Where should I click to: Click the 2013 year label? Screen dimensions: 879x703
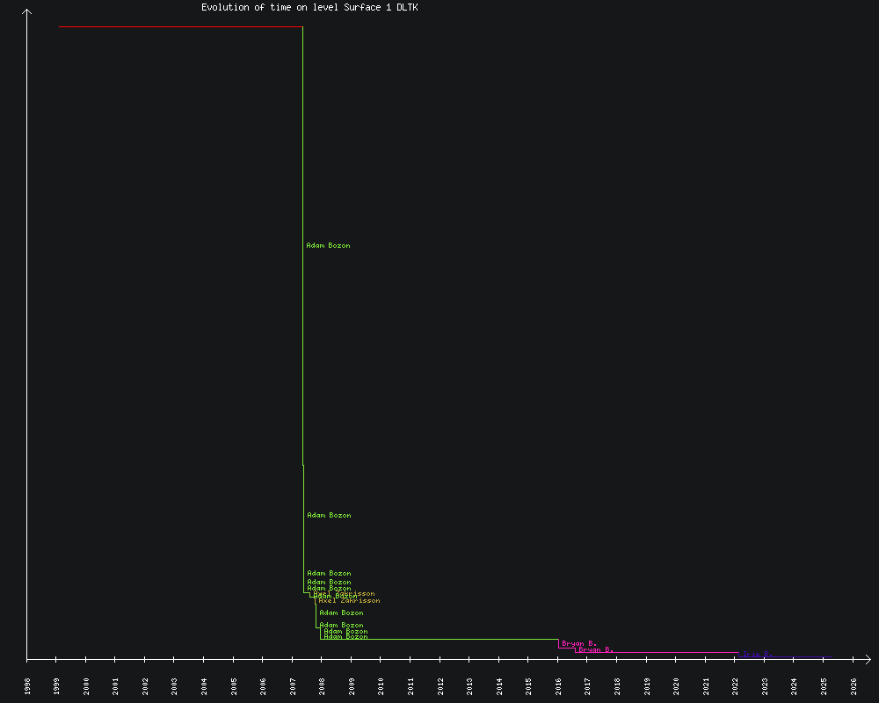click(469, 686)
